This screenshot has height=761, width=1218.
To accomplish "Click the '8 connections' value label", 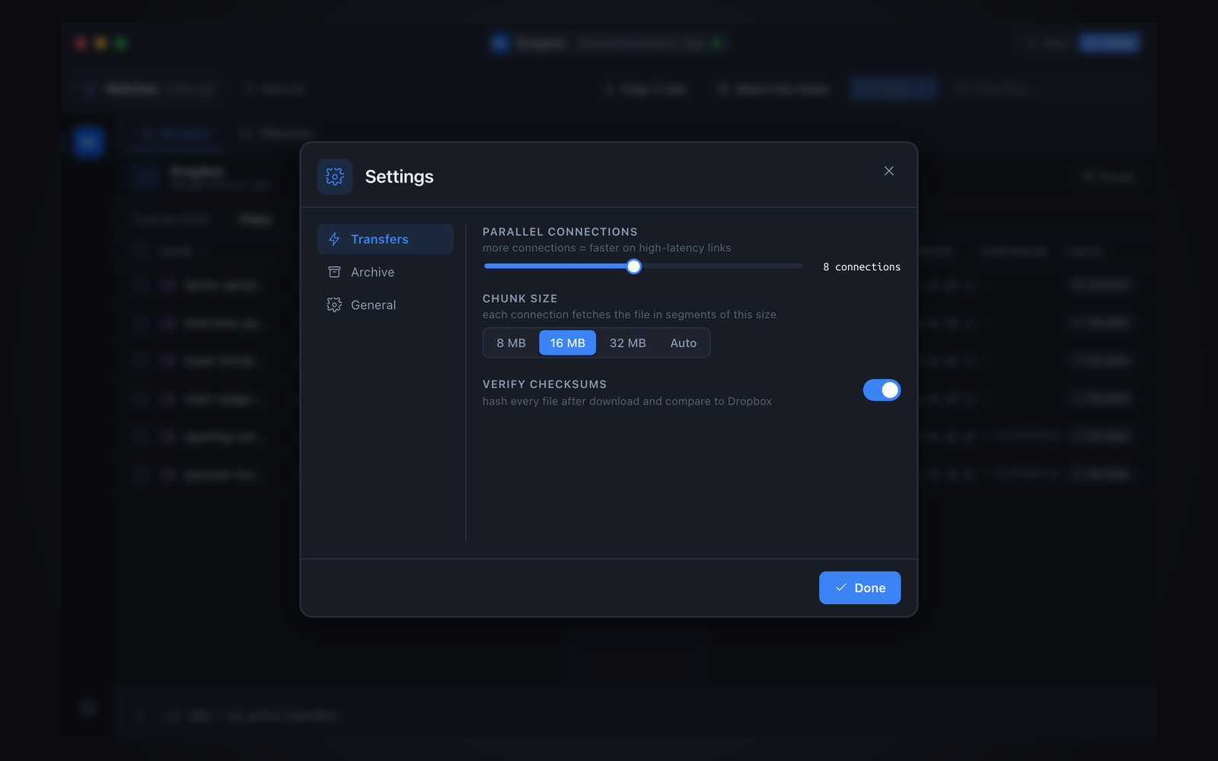I will (x=861, y=267).
